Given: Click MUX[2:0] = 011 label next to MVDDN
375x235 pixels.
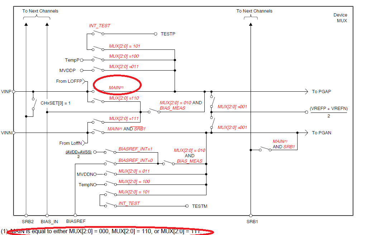Looking at the screenshot, I should [134, 171].
